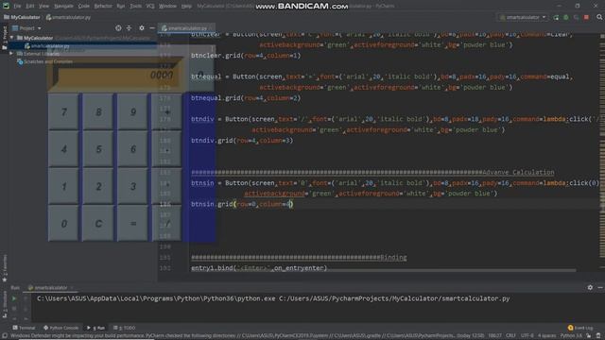Click calculator button 2
This screenshot has width=605, height=340.
98,186
